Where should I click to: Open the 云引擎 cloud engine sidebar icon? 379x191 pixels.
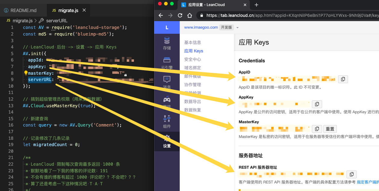167,63
